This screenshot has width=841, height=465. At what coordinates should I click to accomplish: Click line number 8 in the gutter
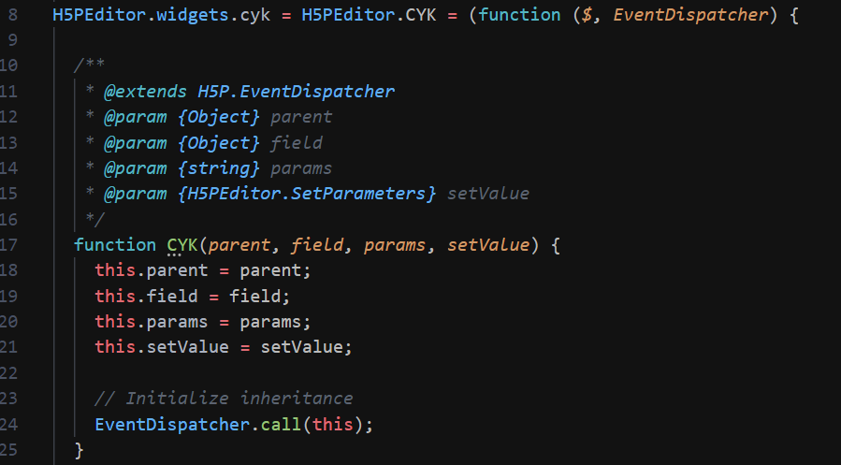click(12, 15)
